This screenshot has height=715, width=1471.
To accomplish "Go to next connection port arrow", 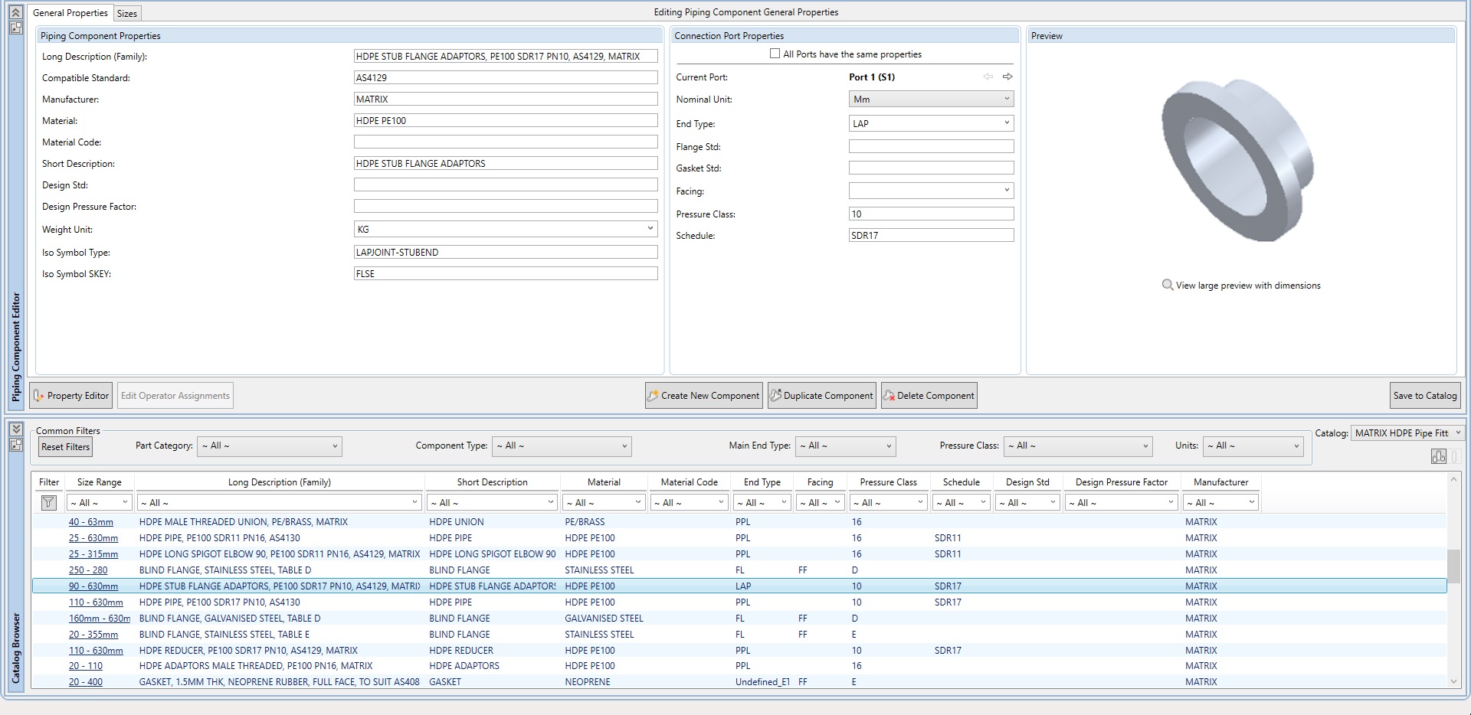I will click(x=1007, y=77).
